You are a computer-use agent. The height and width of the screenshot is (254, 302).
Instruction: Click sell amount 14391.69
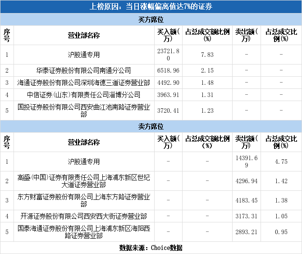pos(247,162)
